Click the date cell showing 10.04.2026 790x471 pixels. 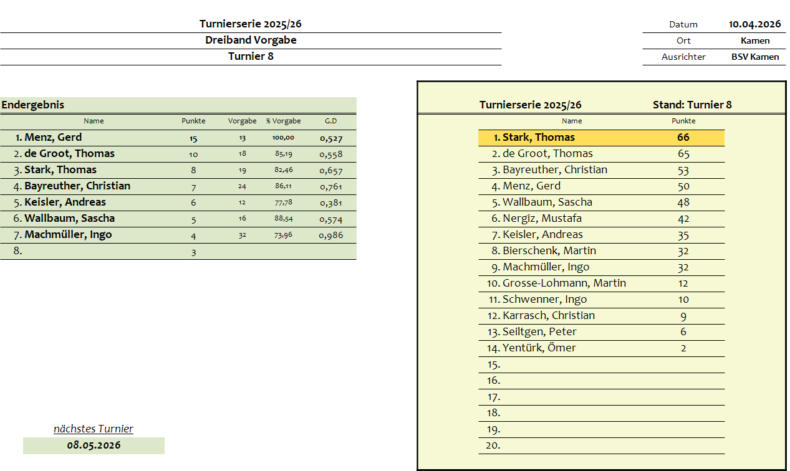[754, 24]
